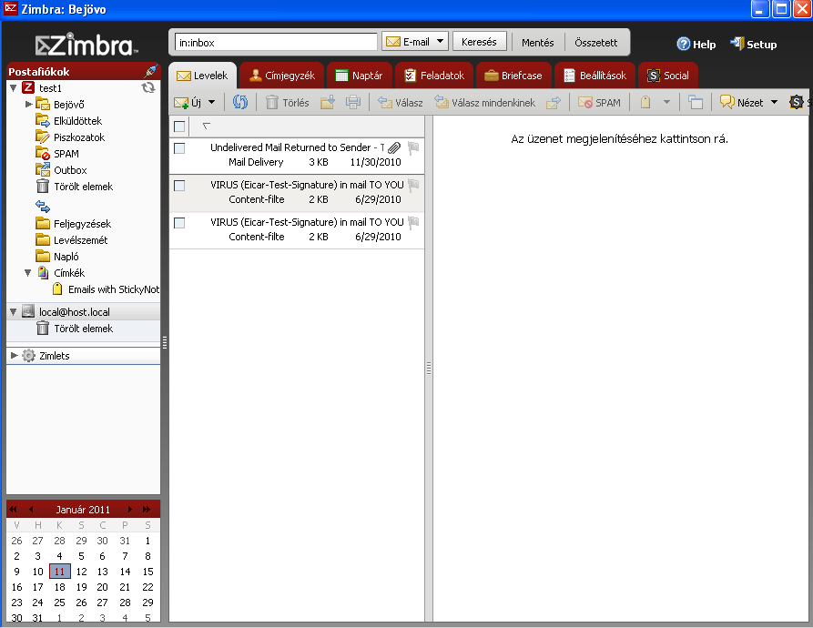
Task: Click the detach window icon
Action: [x=696, y=102]
